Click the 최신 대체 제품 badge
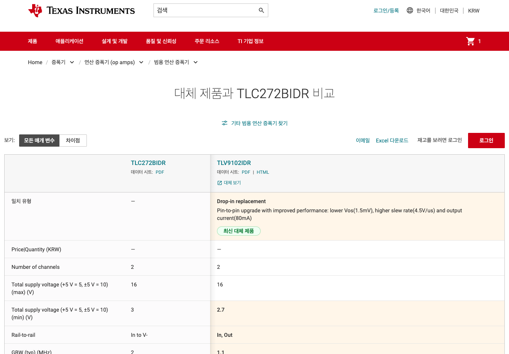The height and width of the screenshot is (354, 509). click(239, 231)
